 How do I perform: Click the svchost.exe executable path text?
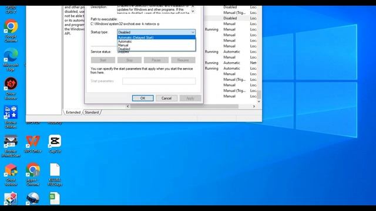pyautogui.click(x=125, y=24)
